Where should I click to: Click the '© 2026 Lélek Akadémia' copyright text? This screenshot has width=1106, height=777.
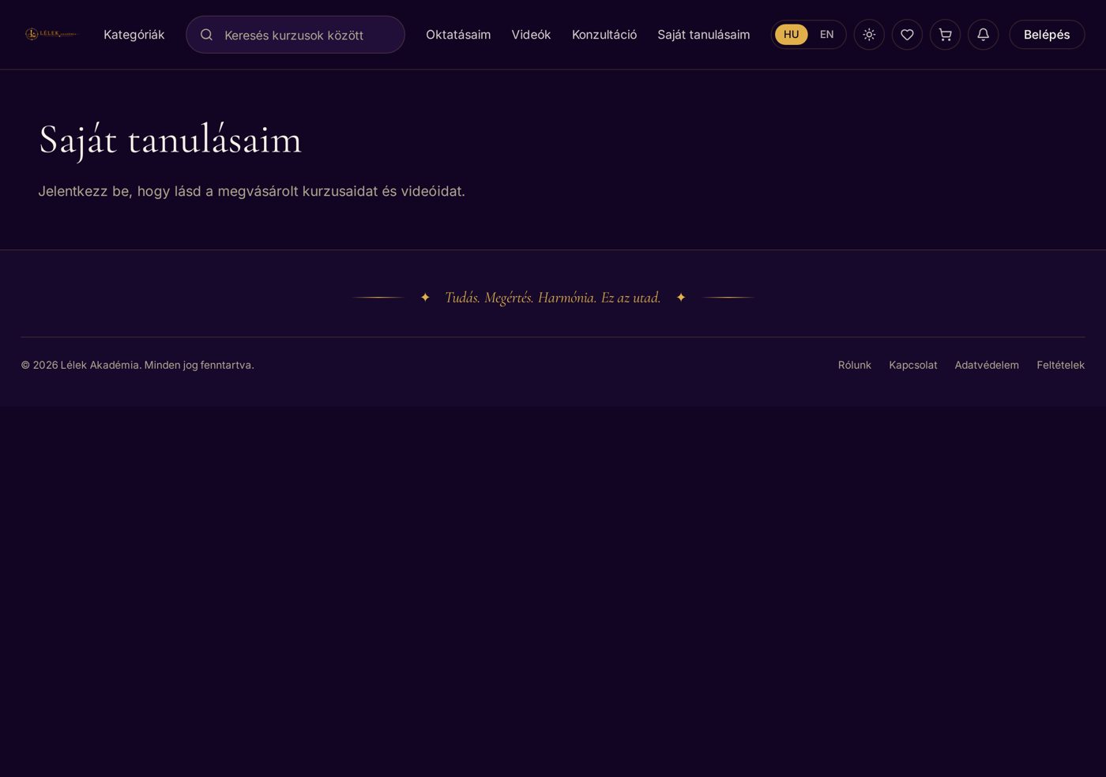(137, 365)
